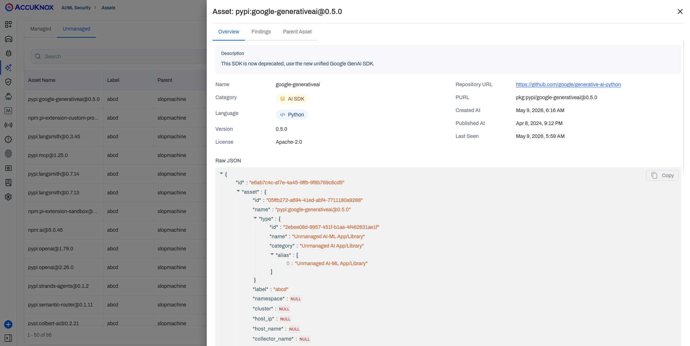Select row npm:ai@5.0.45
The image size is (690, 346).
coord(116,230)
